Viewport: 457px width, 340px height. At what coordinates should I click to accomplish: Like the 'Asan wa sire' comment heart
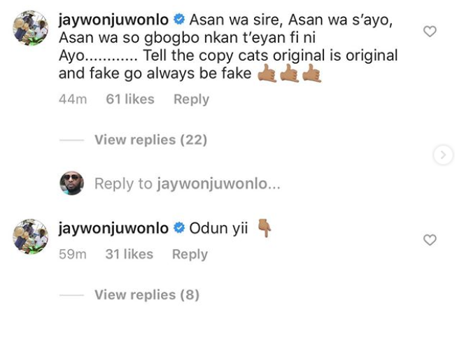tap(430, 31)
